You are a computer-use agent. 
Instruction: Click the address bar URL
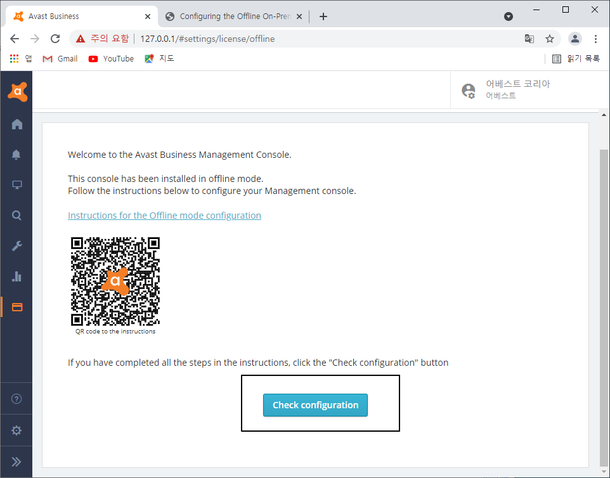[207, 39]
